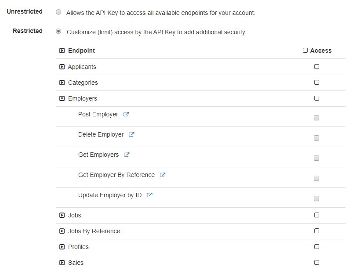Select the Unrestricted radio button
The width and height of the screenshot is (349, 278).
point(58,12)
